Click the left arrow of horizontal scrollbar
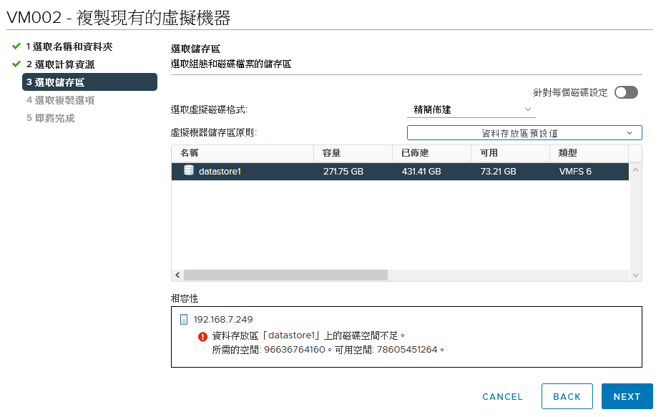This screenshot has height=417, width=661. pyautogui.click(x=177, y=275)
